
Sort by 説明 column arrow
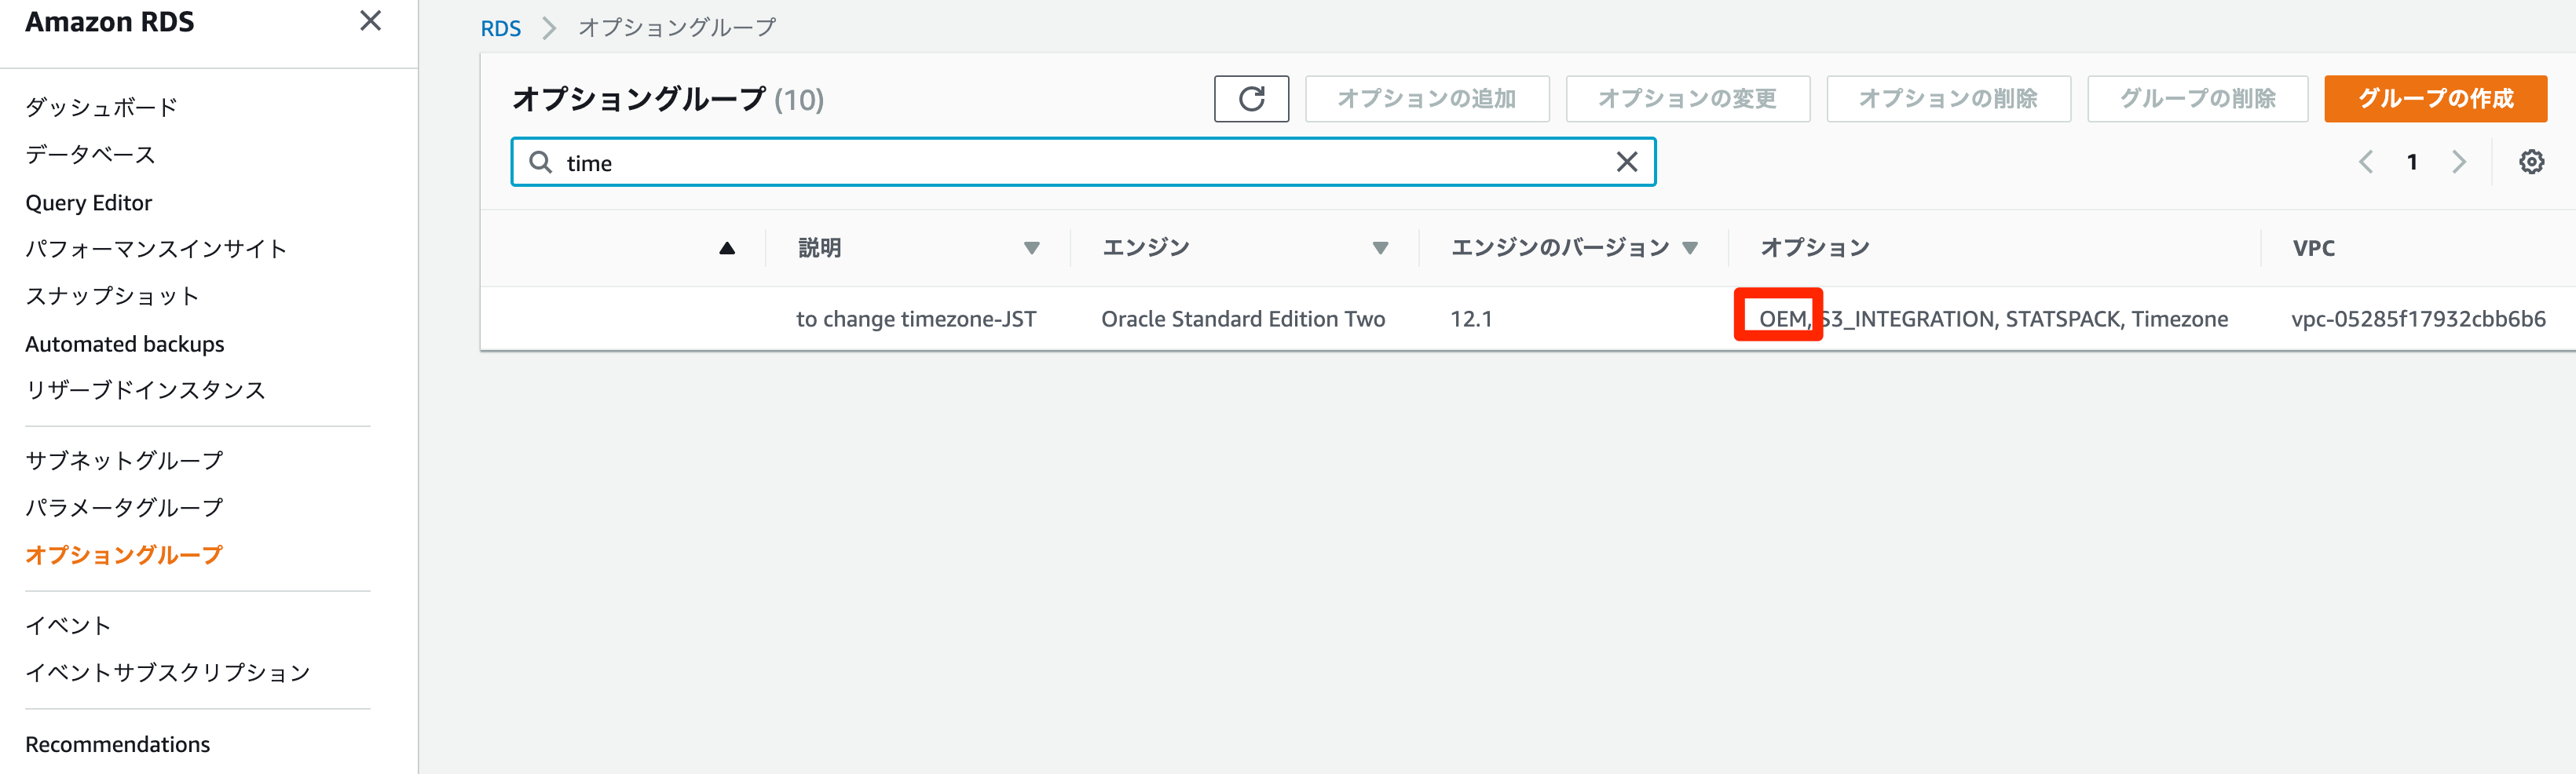(1031, 248)
